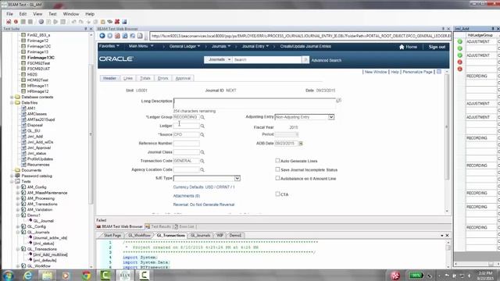The height and width of the screenshot is (281, 500).
Task: Click the page icon in web browser toolbar
Action: [x=140, y=36]
